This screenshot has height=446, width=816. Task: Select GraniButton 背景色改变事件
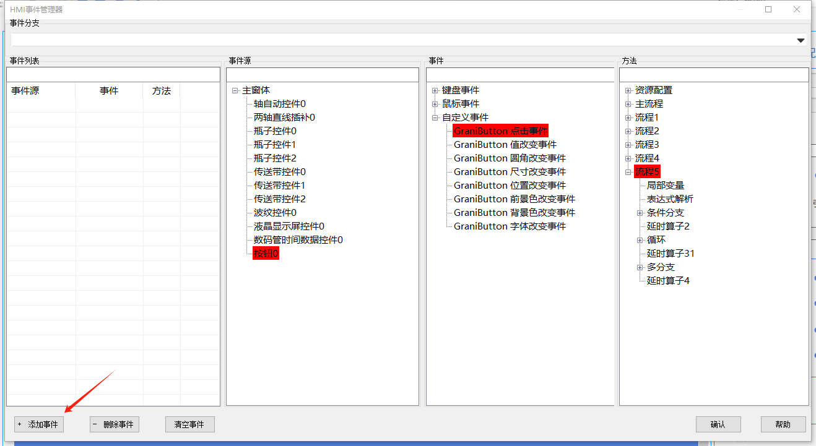click(x=514, y=213)
